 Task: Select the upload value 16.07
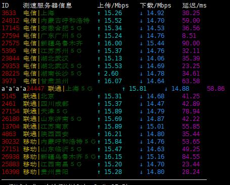113,81
